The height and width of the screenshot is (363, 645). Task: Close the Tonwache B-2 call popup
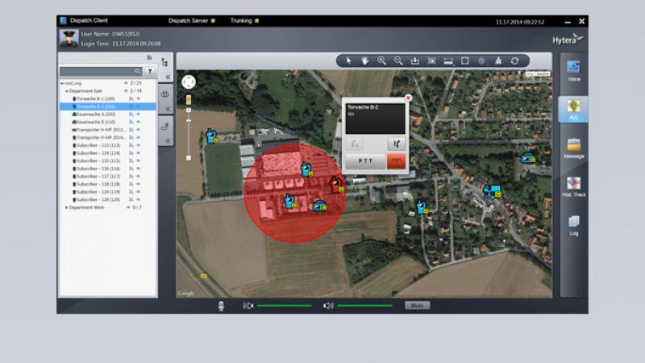pyautogui.click(x=408, y=98)
